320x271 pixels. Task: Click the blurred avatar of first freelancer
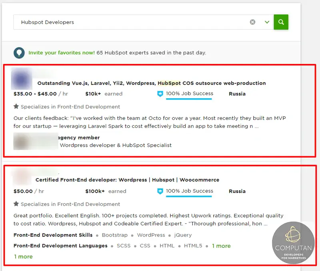pos(22,79)
